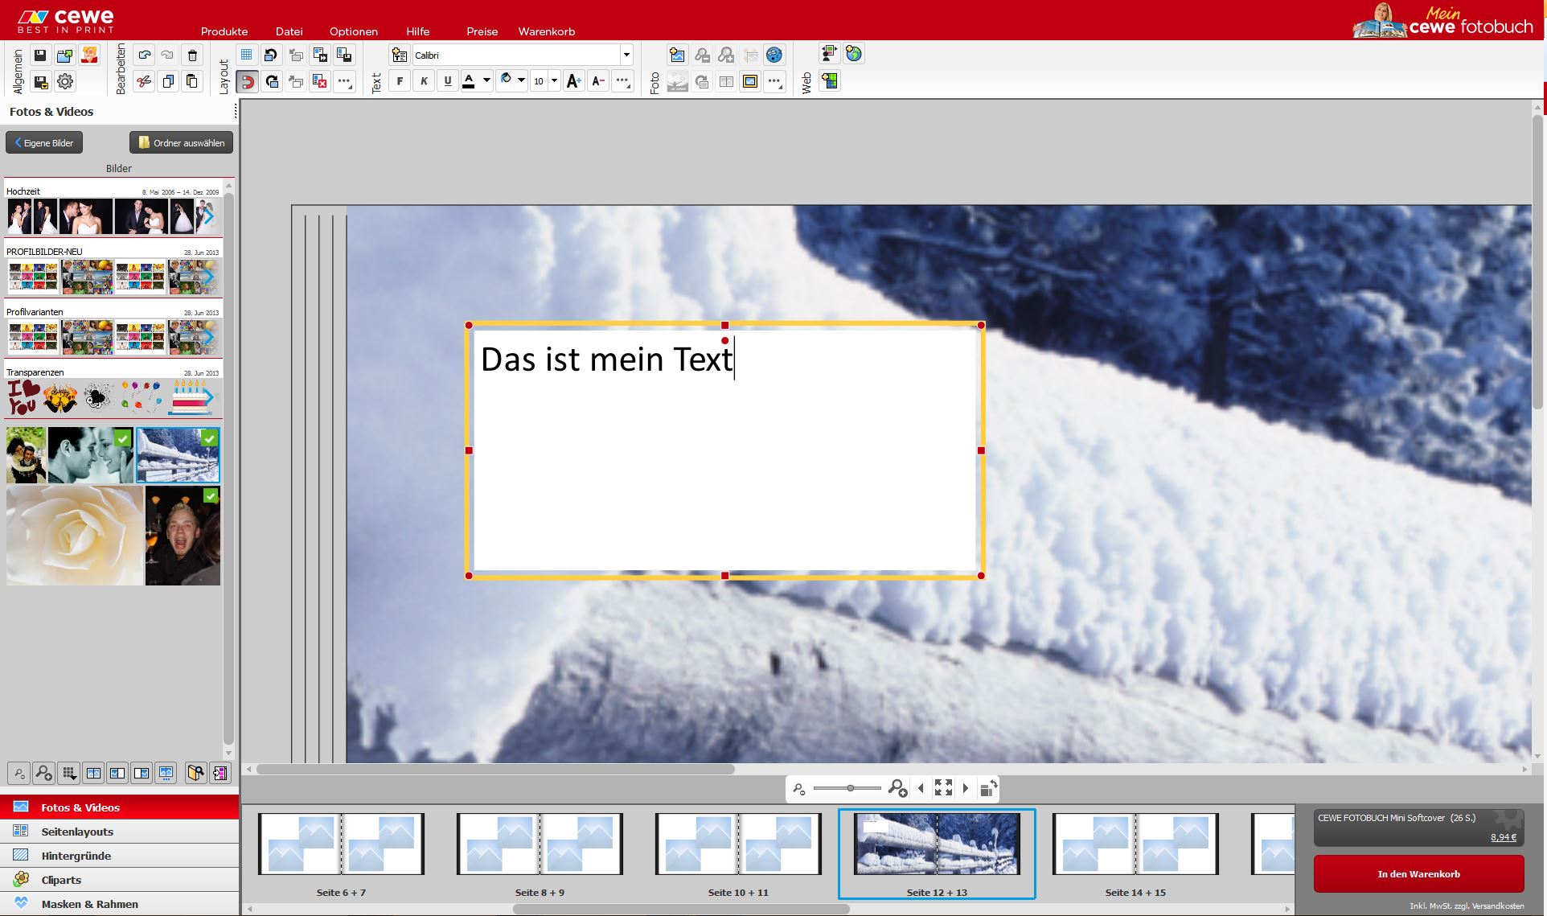Viewport: 1547px width, 916px height.
Task: Expand the text color dropdown arrow
Action: [486, 81]
